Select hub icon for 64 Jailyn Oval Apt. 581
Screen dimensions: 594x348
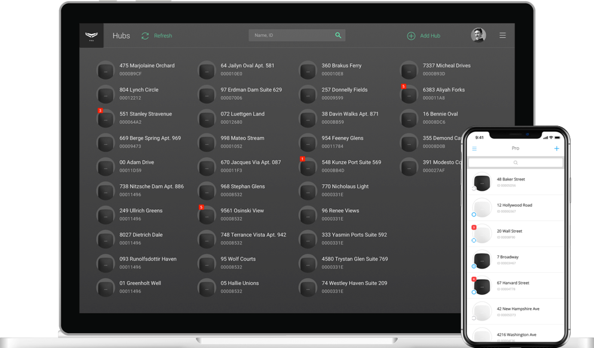[206, 70]
